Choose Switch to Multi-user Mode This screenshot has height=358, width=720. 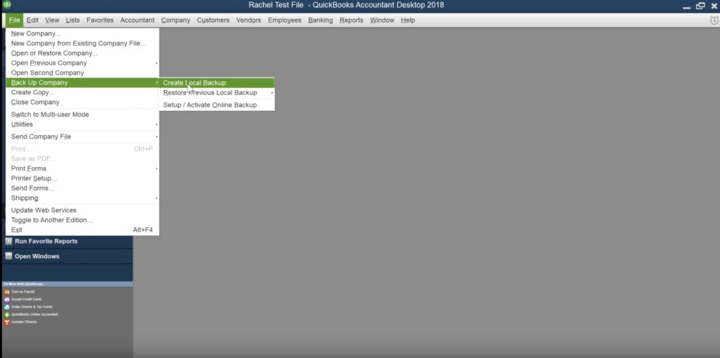[x=82, y=115]
